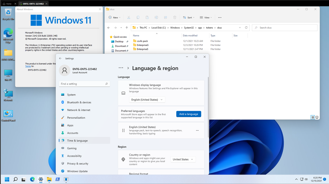Open the View dropdown in File Explorer

pos(206,17)
